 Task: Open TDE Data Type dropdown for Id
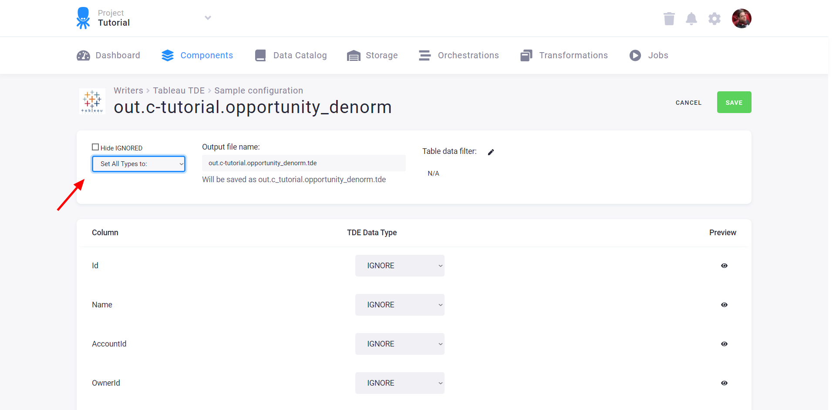[x=400, y=266]
